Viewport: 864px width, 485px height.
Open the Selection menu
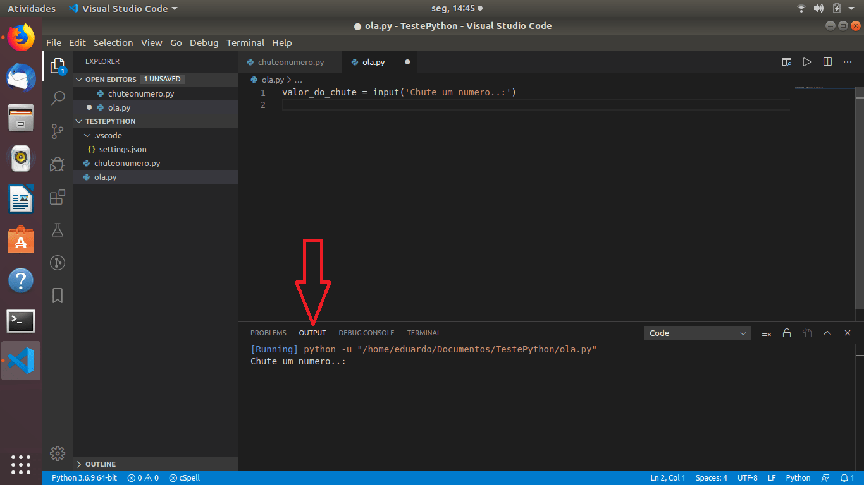[x=113, y=43]
